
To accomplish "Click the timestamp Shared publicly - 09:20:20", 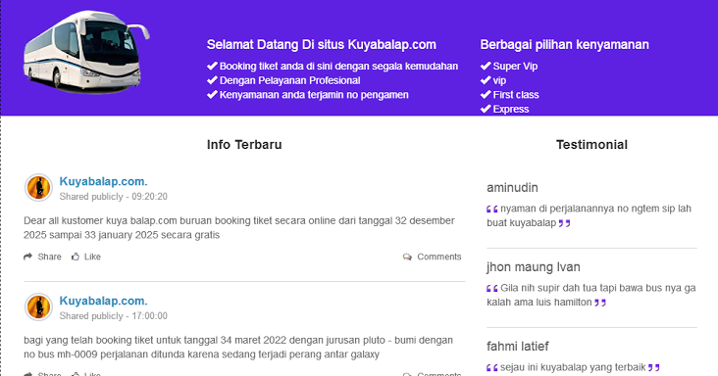I will pos(114,197).
